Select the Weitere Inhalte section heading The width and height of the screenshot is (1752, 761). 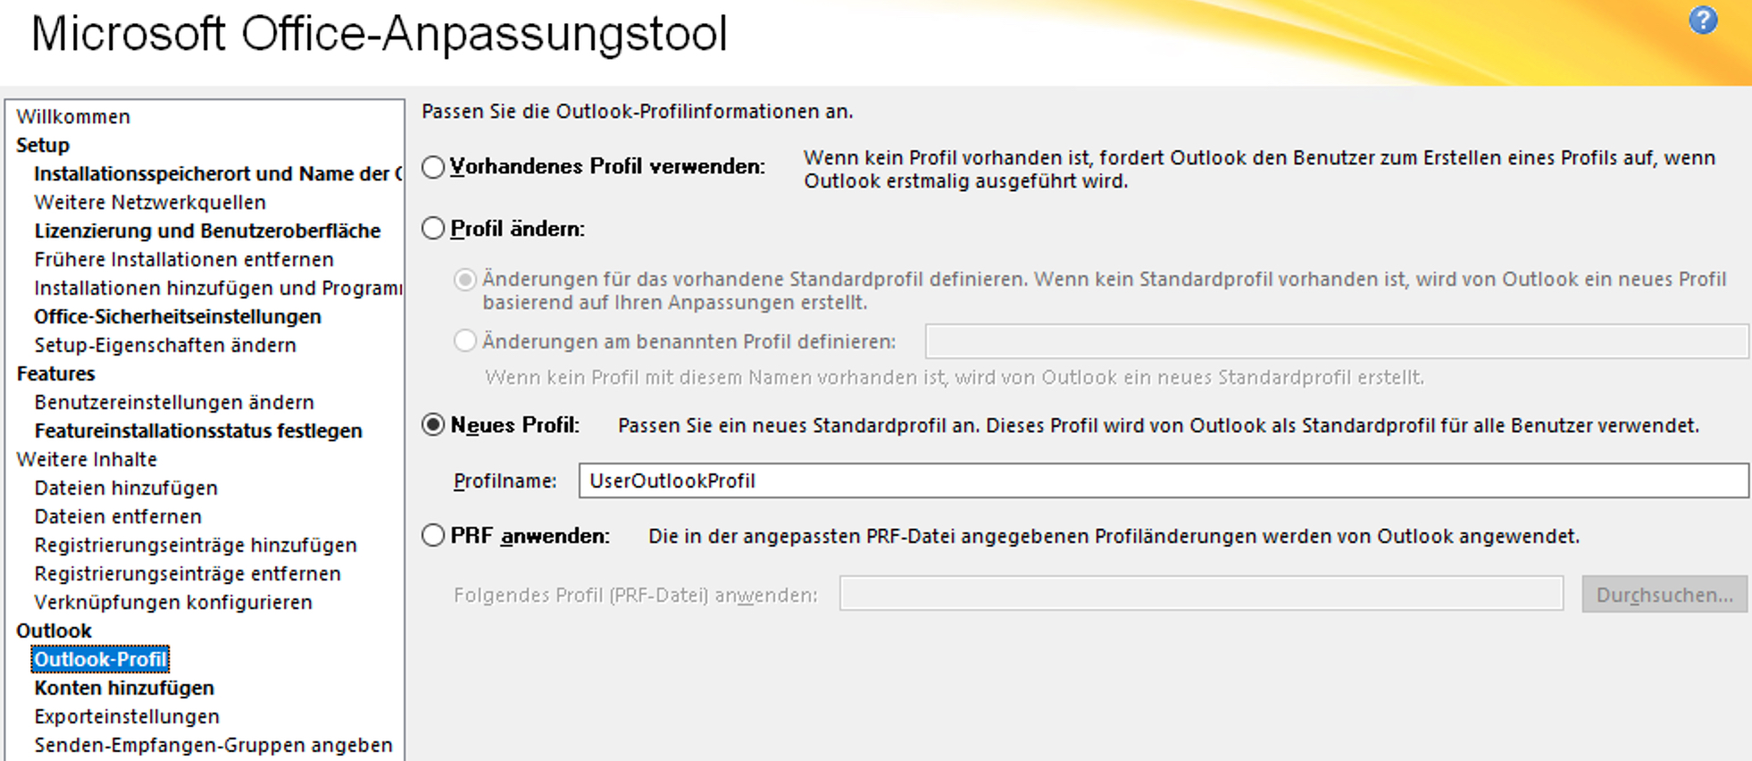[87, 460]
